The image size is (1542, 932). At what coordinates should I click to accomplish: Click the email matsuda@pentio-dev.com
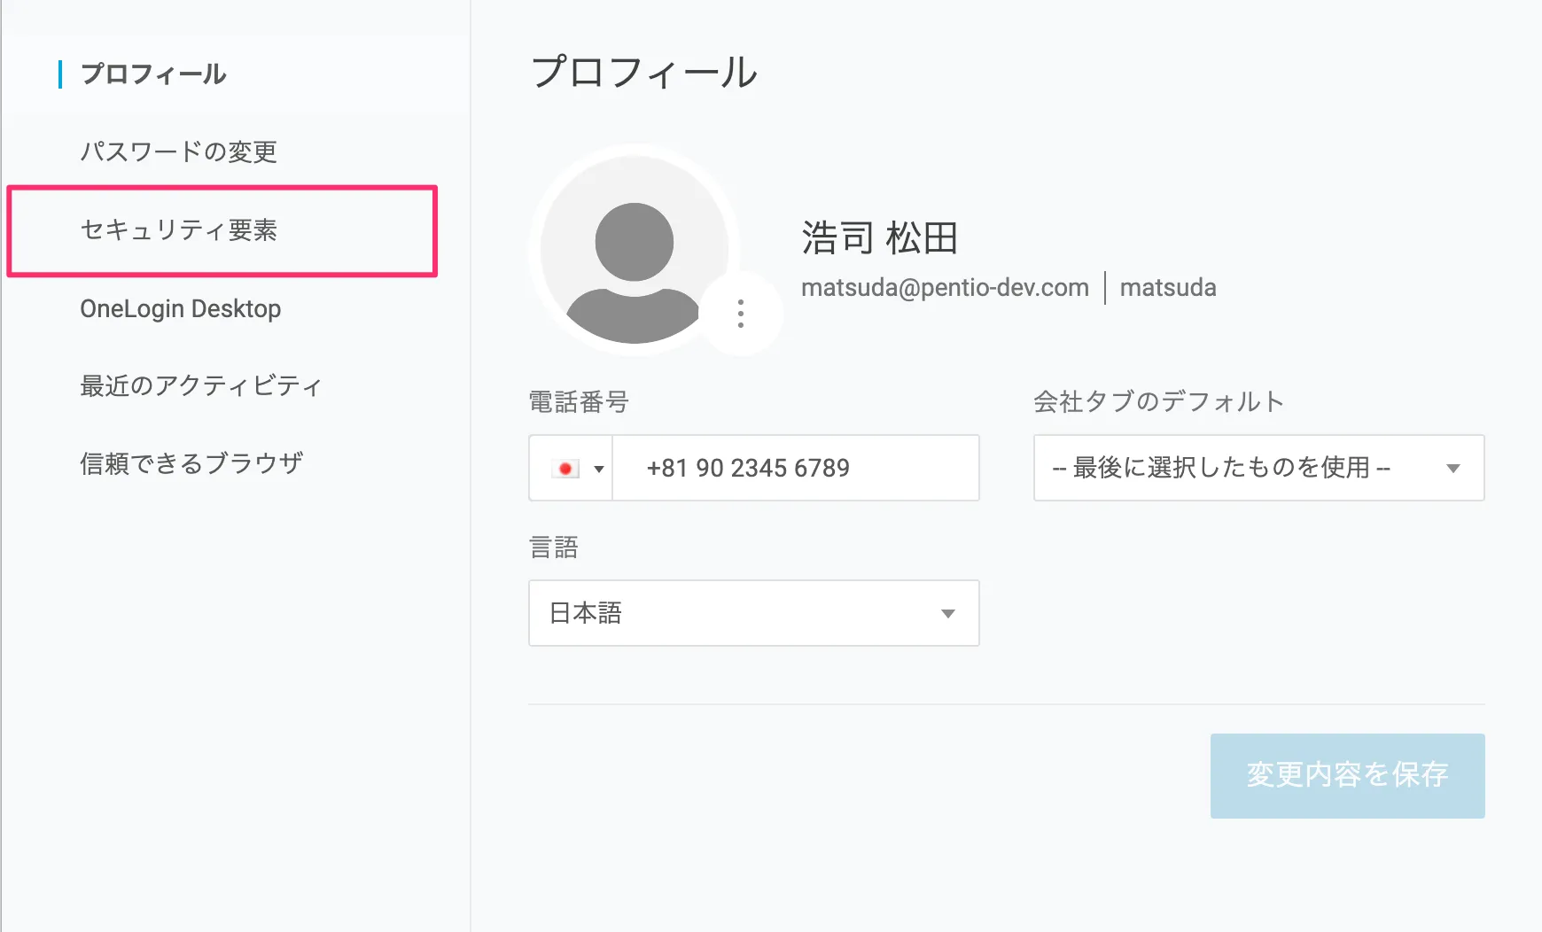point(945,288)
